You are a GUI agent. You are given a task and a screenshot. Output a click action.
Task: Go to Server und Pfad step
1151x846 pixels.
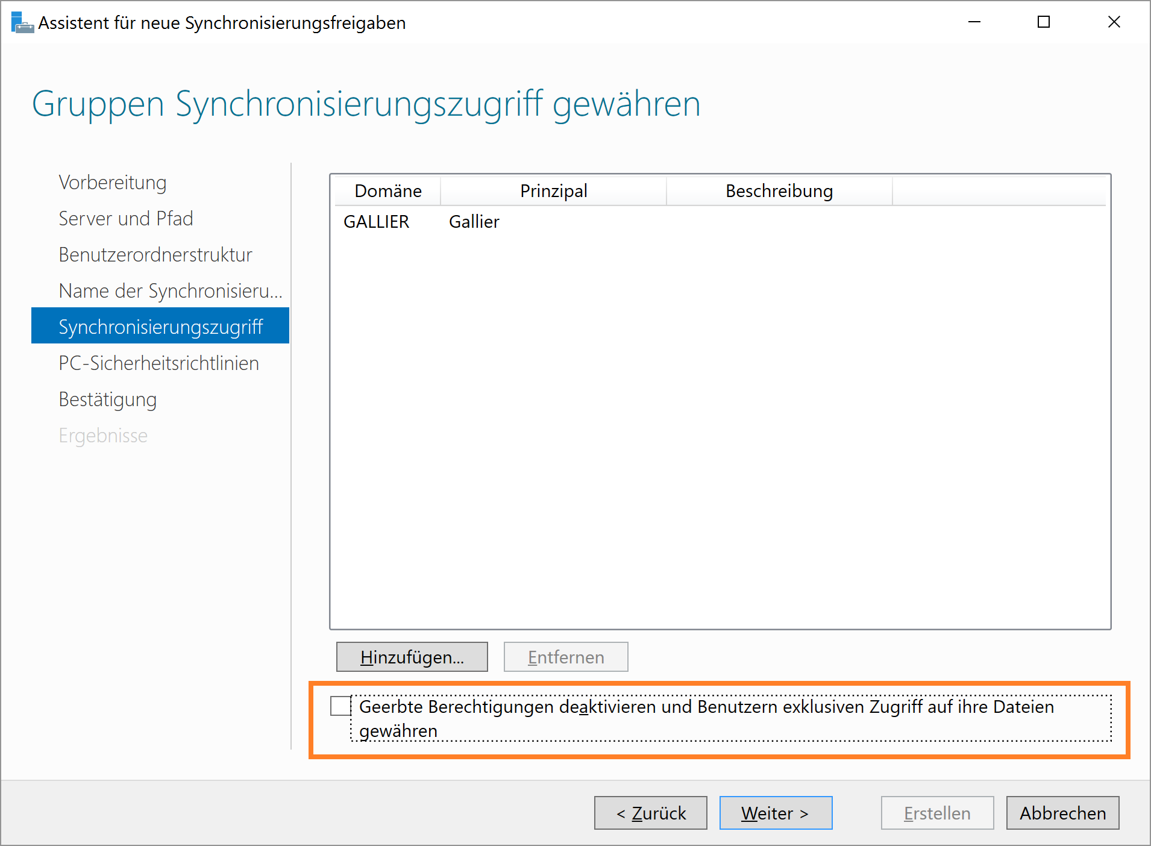click(126, 219)
